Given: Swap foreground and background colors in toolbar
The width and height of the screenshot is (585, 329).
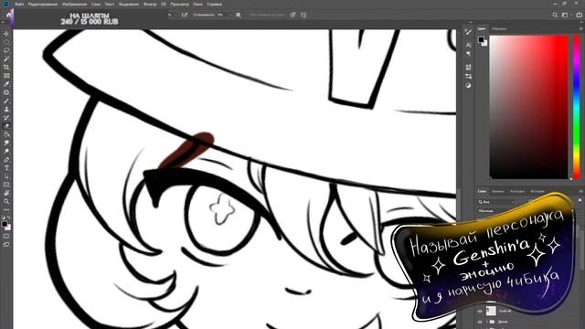Looking at the screenshot, I should pyautogui.click(x=9, y=218).
